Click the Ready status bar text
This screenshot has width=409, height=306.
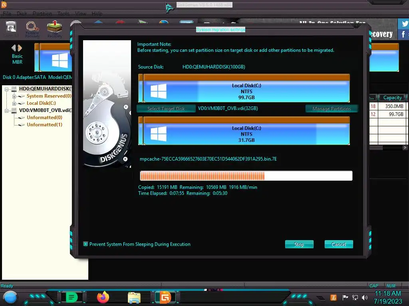7,286
